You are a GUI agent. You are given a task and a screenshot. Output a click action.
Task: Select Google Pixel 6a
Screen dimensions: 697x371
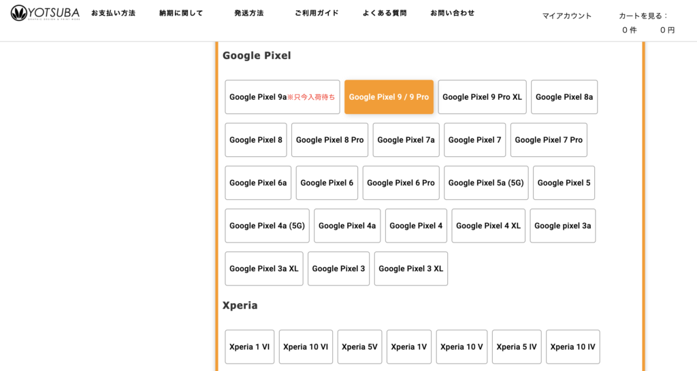pyautogui.click(x=258, y=183)
